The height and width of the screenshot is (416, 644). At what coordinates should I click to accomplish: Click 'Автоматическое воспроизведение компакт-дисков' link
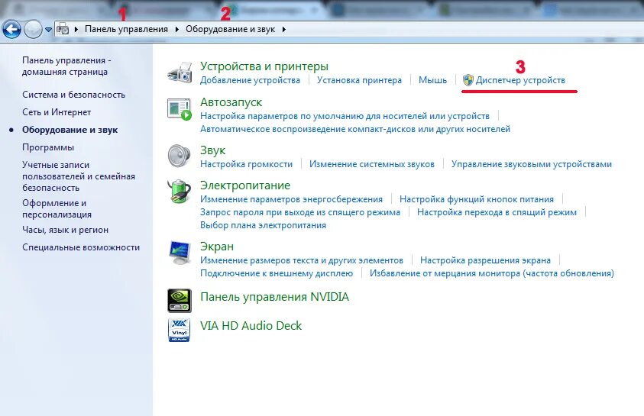355,129
